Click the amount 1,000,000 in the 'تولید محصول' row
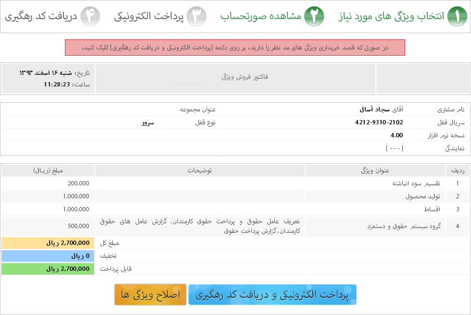The image size is (471, 315). [x=76, y=196]
